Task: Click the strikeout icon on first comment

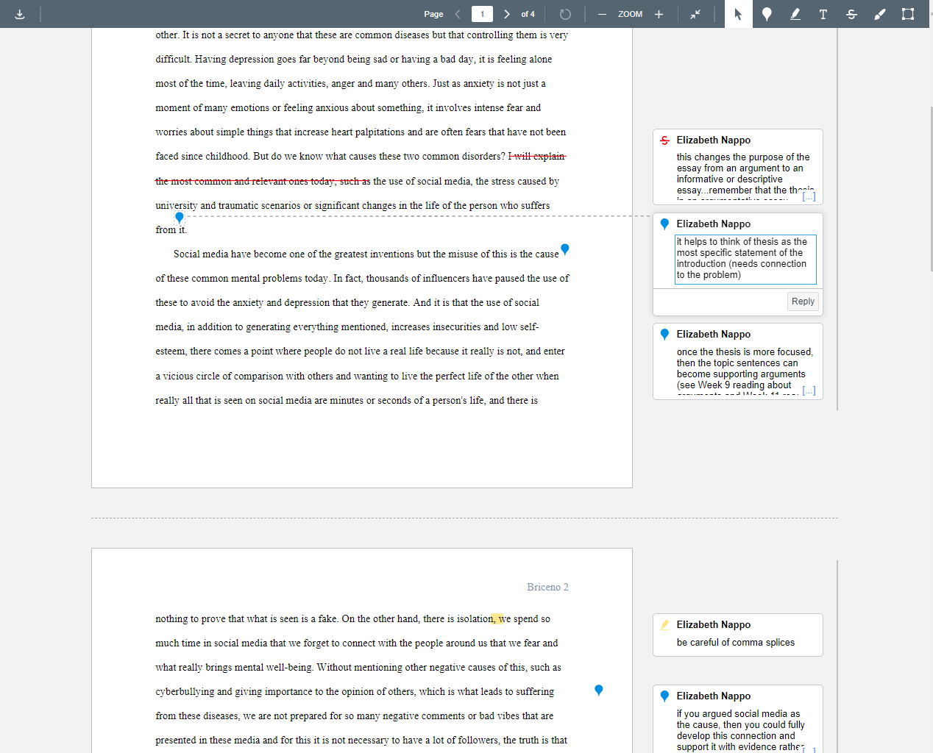Action: tap(664, 140)
